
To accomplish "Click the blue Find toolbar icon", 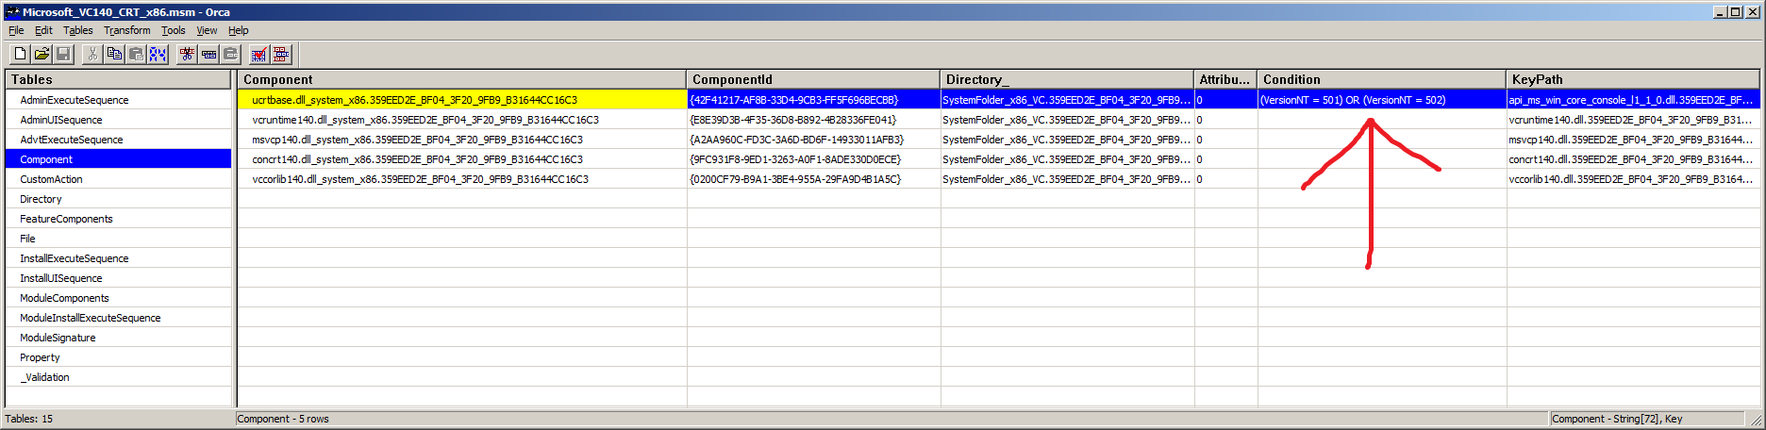I will coord(158,55).
